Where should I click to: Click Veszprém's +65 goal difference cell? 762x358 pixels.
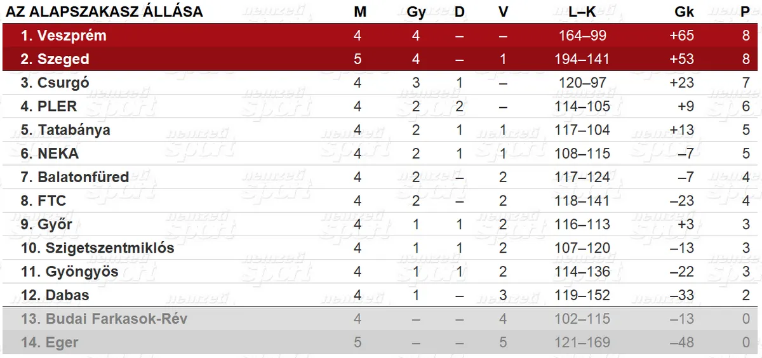coord(681,36)
